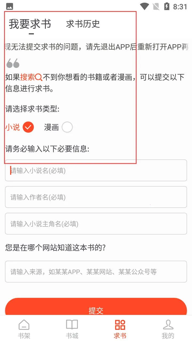Screen dimensions: 192x341
Task: Tap the orange 搜索 link
Action: click(27, 78)
